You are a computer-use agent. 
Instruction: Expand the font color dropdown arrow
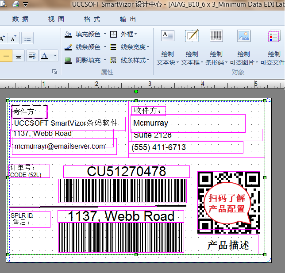pos(55,55)
